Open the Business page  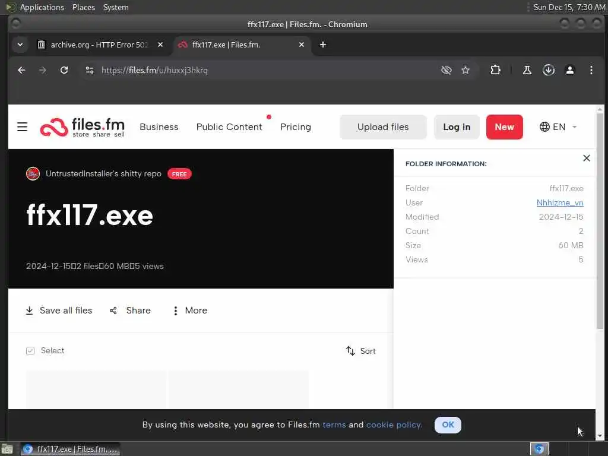159,127
